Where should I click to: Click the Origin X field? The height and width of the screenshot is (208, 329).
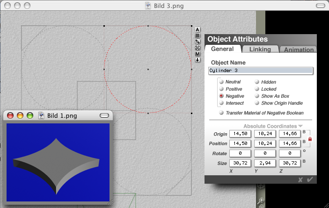[x=240, y=134]
